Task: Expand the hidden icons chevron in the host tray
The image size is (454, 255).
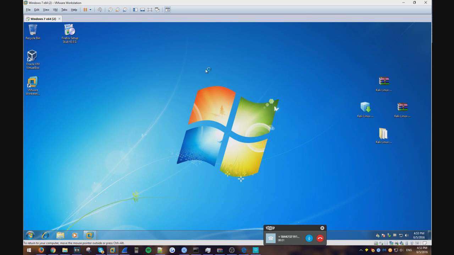Action: click(361, 250)
